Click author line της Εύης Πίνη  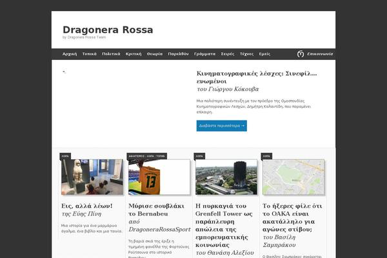coord(81,213)
